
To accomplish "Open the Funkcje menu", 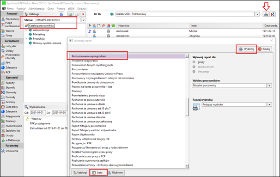I will click(x=21, y=9).
